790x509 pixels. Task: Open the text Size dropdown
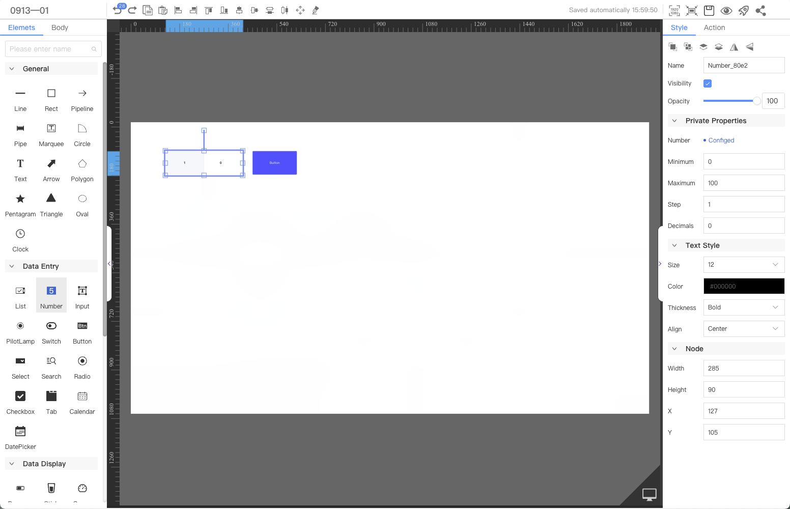coord(744,265)
